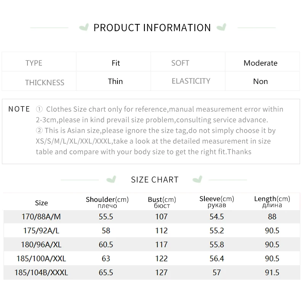Click the Length(cm) column header
This screenshot has width=305, height=285.
pos(272,202)
